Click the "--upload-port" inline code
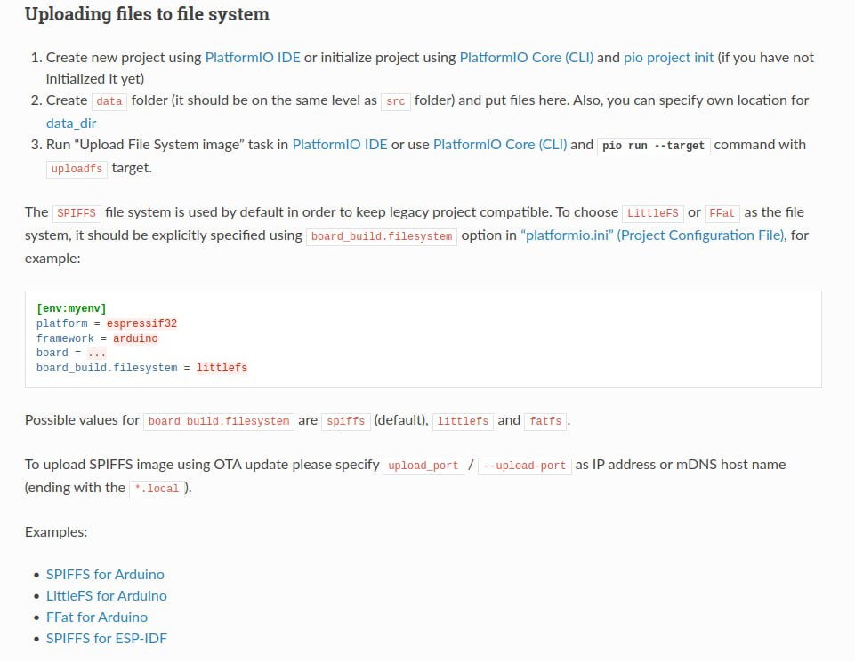Screen dimensions: 855x661 525,466
